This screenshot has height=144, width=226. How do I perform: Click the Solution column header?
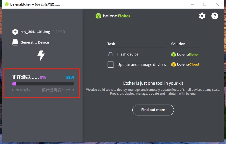pyautogui.click(x=178, y=44)
